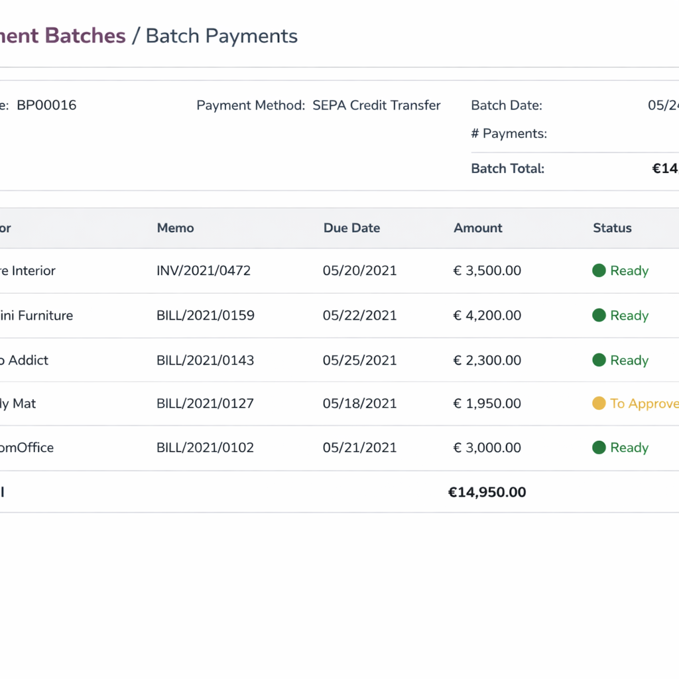Click the € 2,300.00 amount cell

487,360
